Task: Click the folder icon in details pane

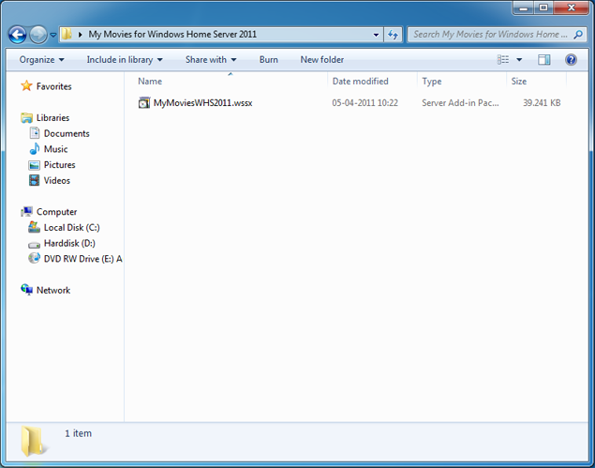Action: pos(32,441)
